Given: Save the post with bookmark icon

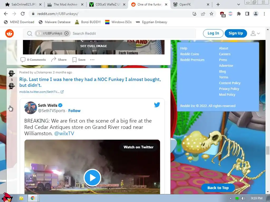Looking at the screenshot, I should click(79, 60).
